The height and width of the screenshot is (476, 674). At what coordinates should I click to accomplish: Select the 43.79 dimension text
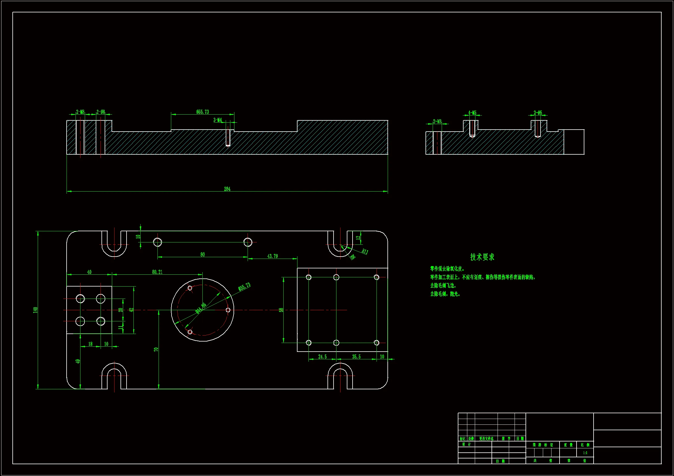[x=272, y=256]
